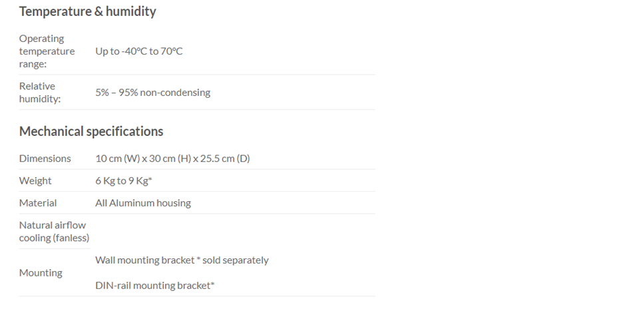Click the word humidity in top heading
The height and width of the screenshot is (313, 639).
131,11
